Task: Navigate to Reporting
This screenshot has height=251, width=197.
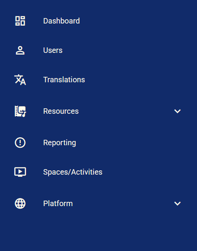Action: click(x=60, y=143)
